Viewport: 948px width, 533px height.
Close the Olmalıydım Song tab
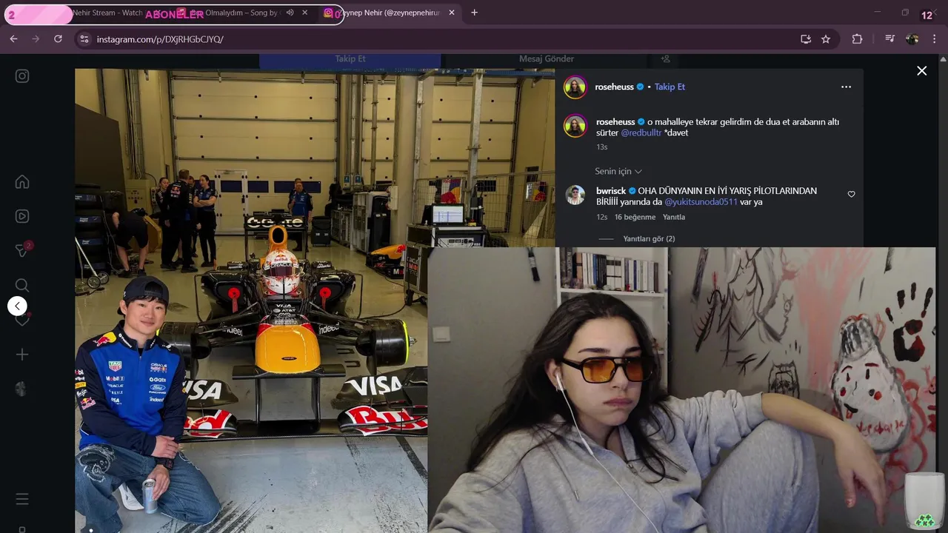coord(304,13)
